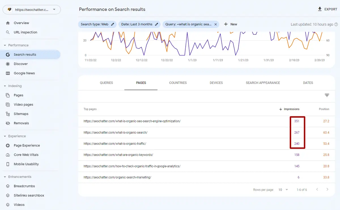This screenshot has width=340, height=210.
Task: Go to the next page arrow
Action: [328, 190]
